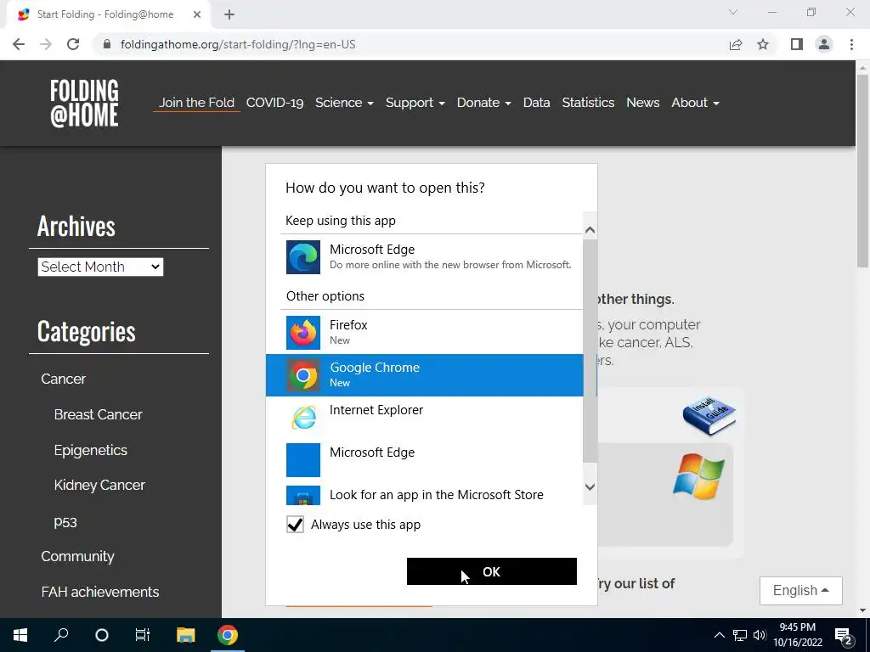This screenshot has height=652, width=870.
Task: Open the Statistics page
Action: pyautogui.click(x=588, y=103)
